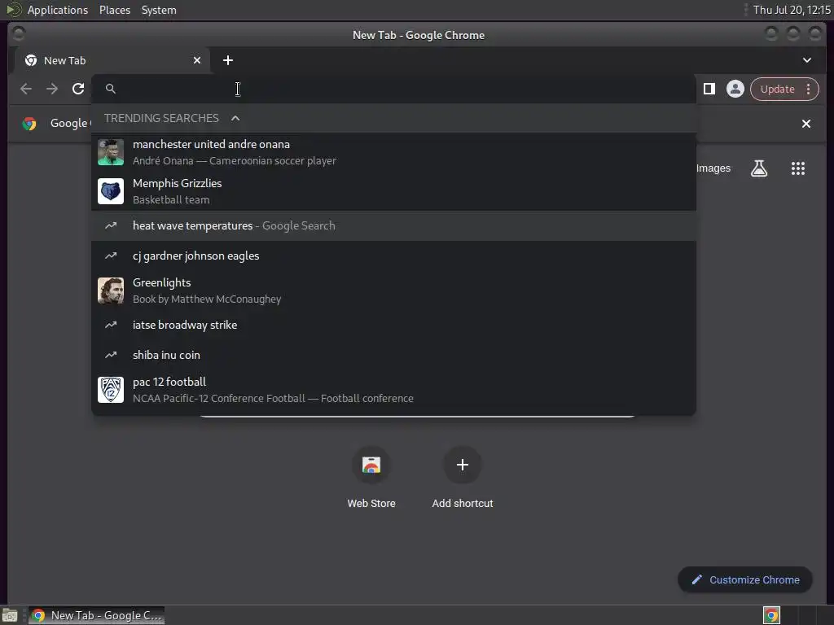This screenshot has width=834, height=625.
Task: Click trending icon beside heat wave temperatures
Action: coord(111,226)
